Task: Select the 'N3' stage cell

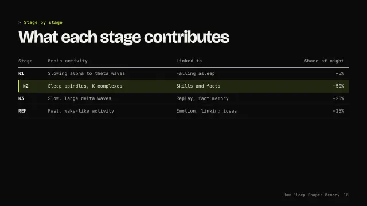Action: (x=21, y=98)
